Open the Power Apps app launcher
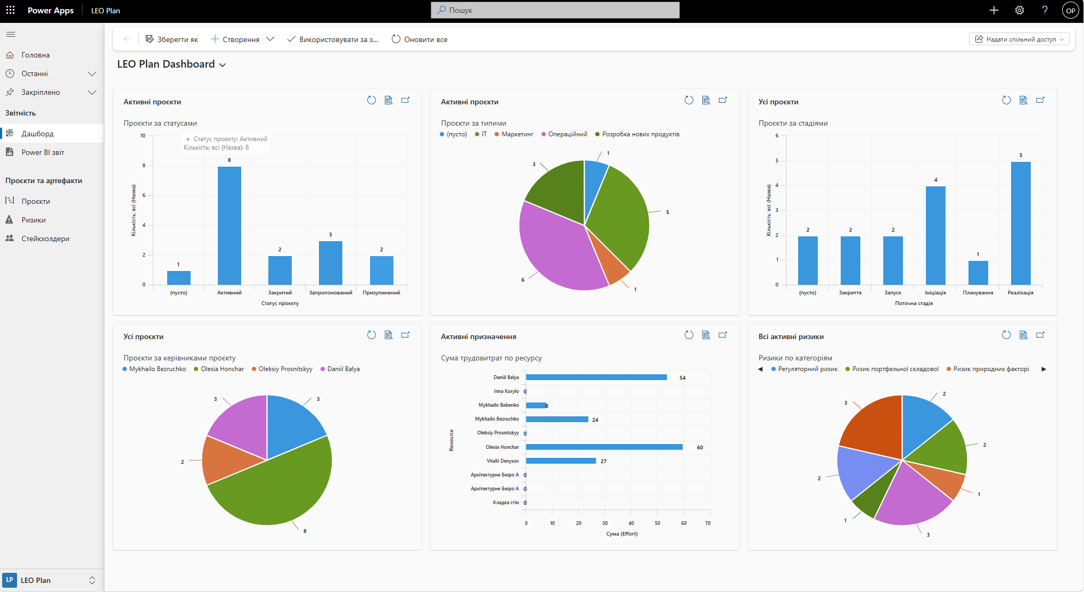The image size is (1084, 592). (11, 10)
